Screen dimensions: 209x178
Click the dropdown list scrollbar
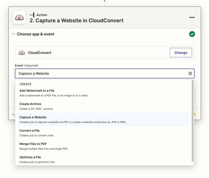point(193,121)
